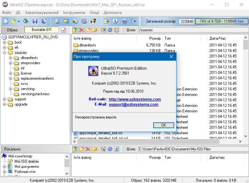Viewport: 249px width, 183px height.
Task: Open the Завантажувальний menu
Action: pyautogui.click(x=41, y=13)
